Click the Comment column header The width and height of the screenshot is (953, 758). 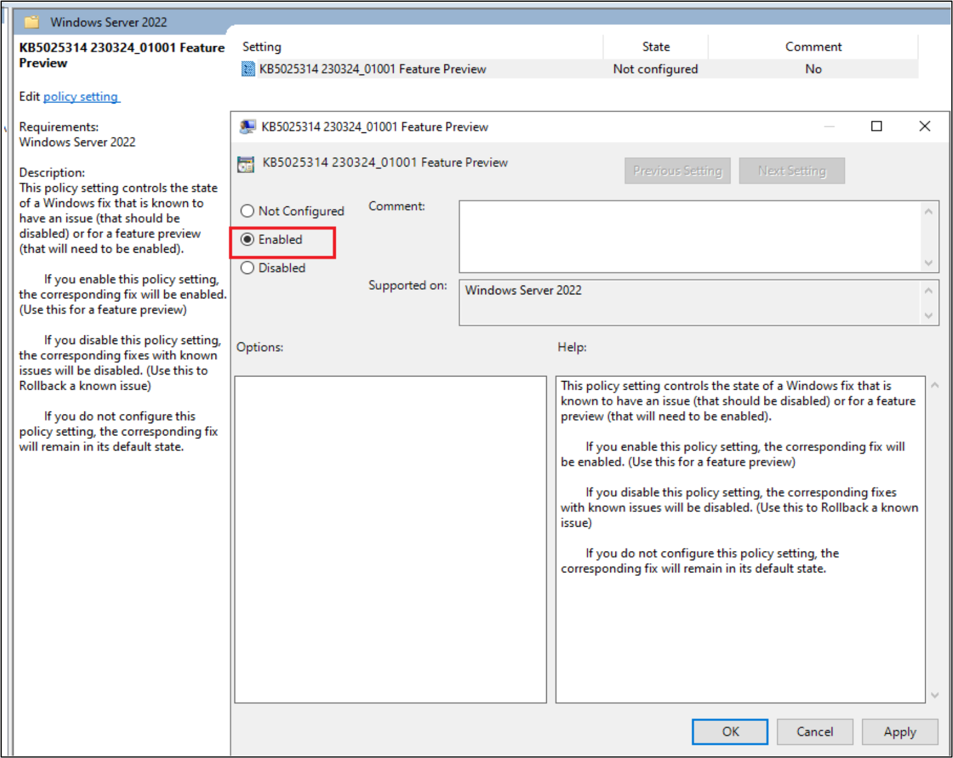813,47
